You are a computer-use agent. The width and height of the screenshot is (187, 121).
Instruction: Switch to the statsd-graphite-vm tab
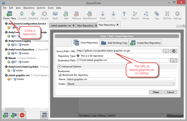coord(61,25)
